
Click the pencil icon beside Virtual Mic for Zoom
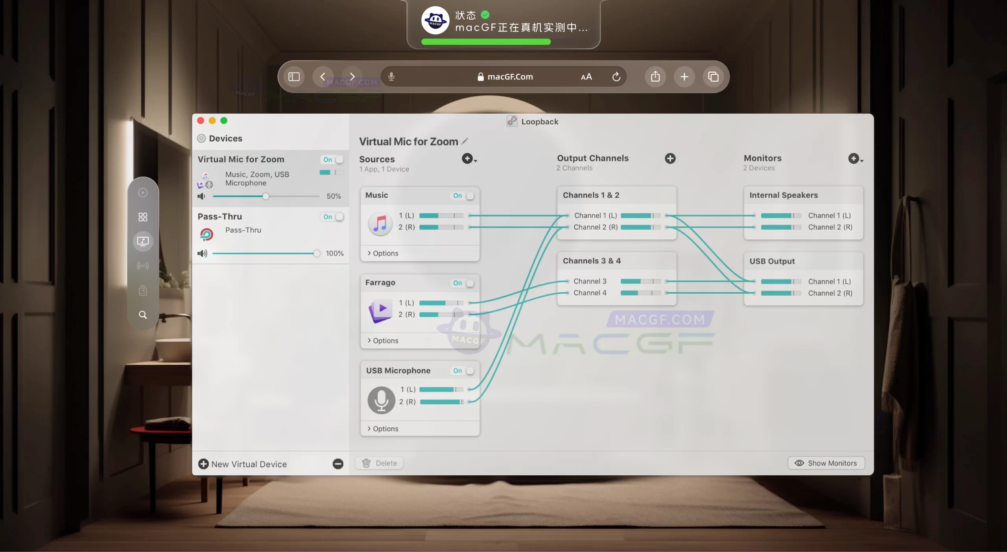465,140
